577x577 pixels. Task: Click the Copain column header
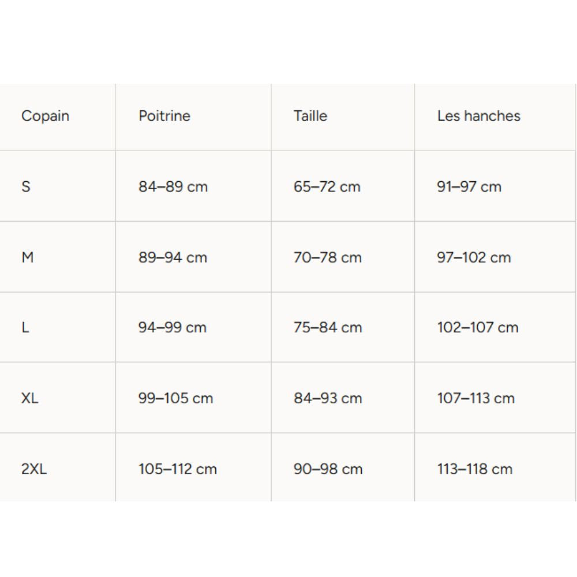(x=45, y=116)
